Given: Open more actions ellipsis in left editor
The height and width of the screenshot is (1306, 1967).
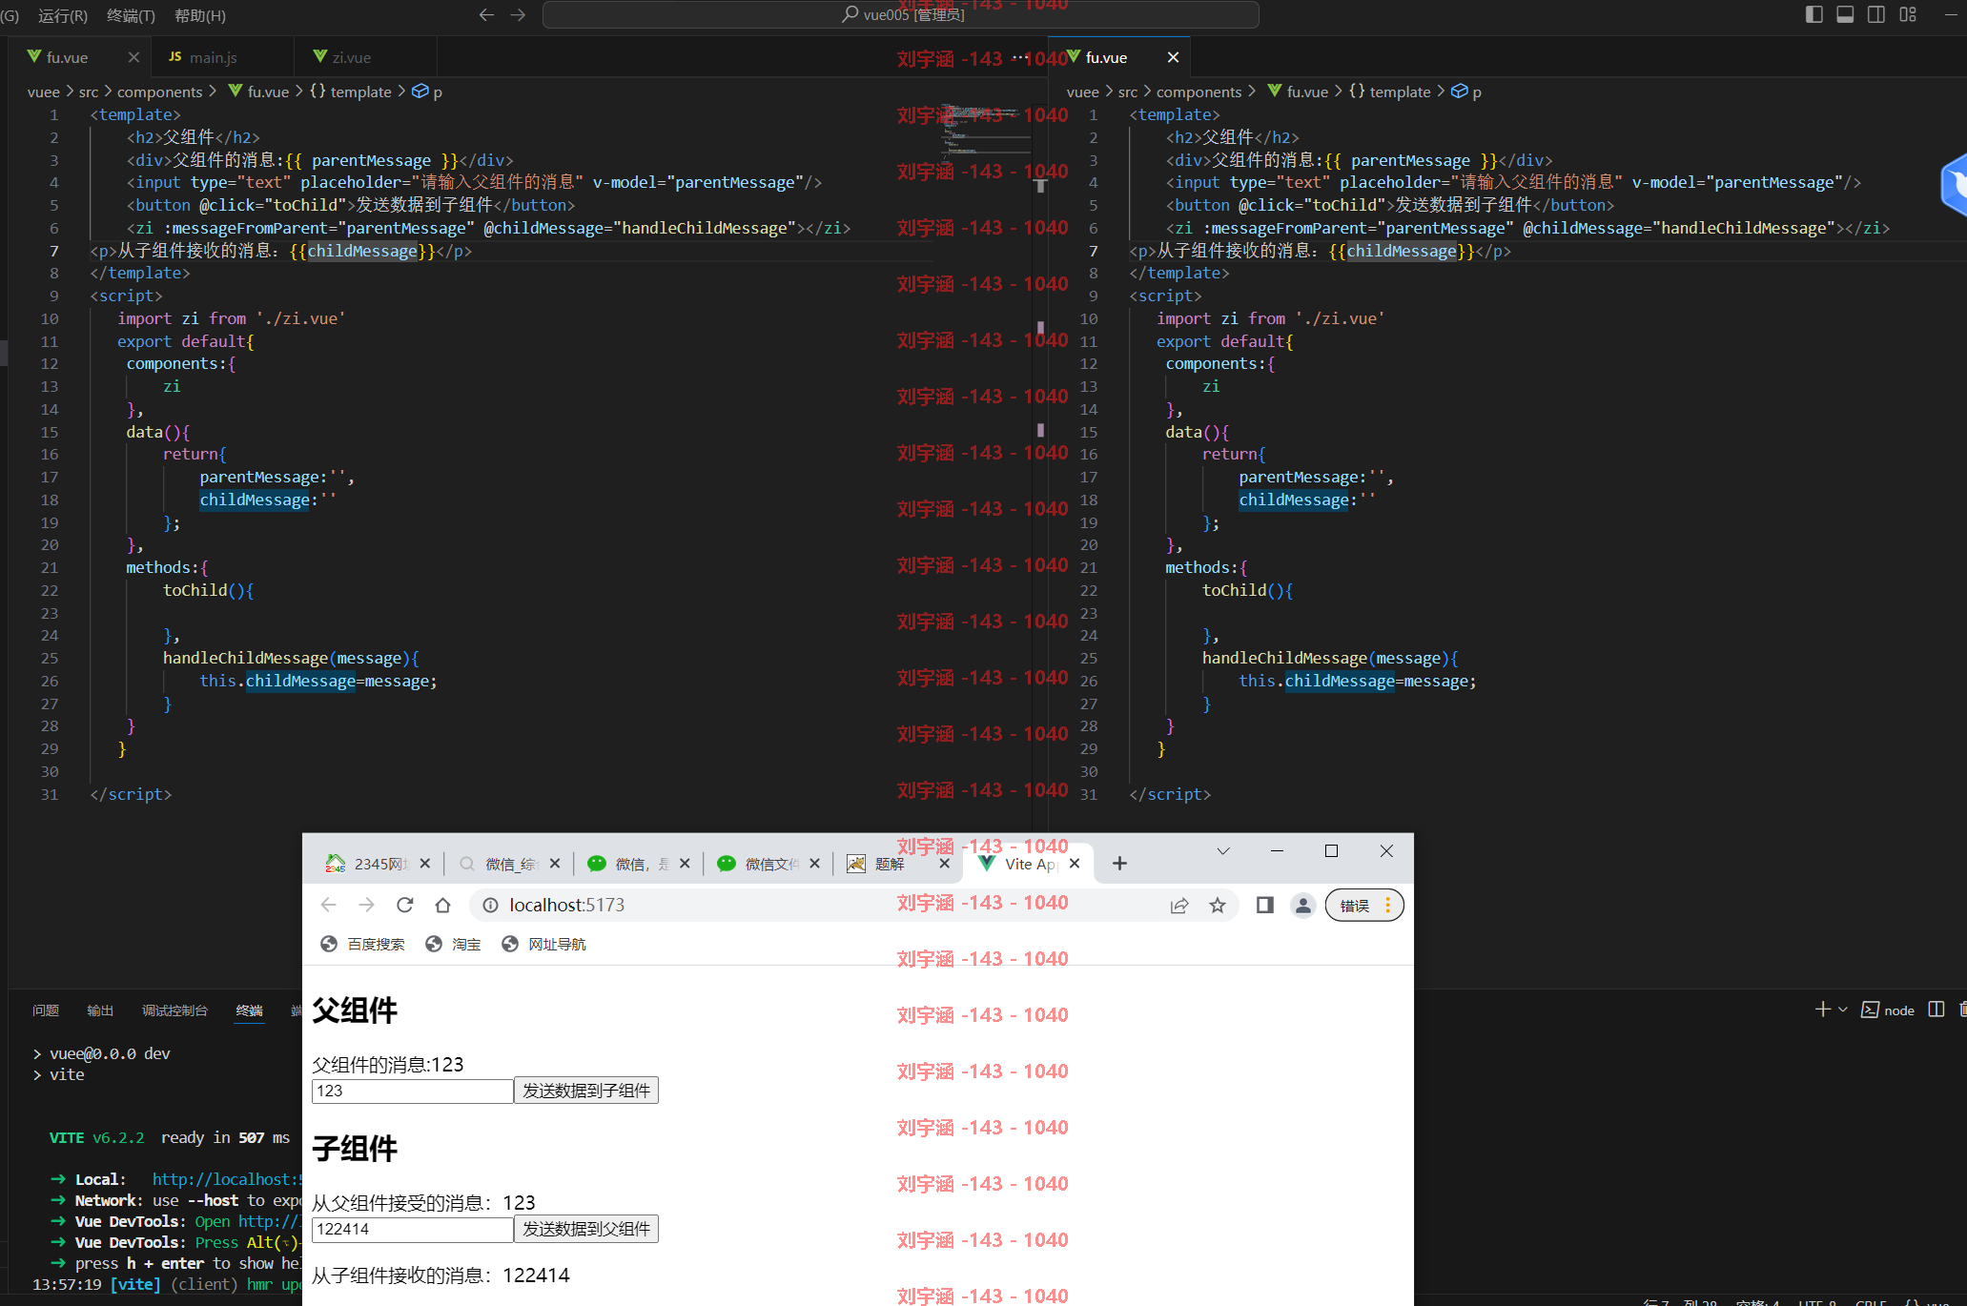Looking at the screenshot, I should [1019, 57].
